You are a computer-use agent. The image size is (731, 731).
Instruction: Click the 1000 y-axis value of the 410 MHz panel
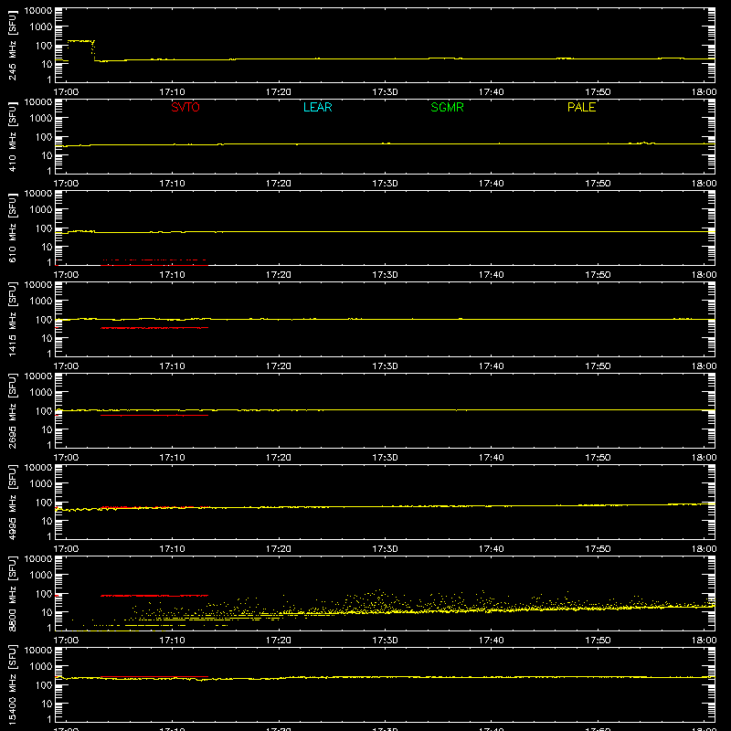41,119
